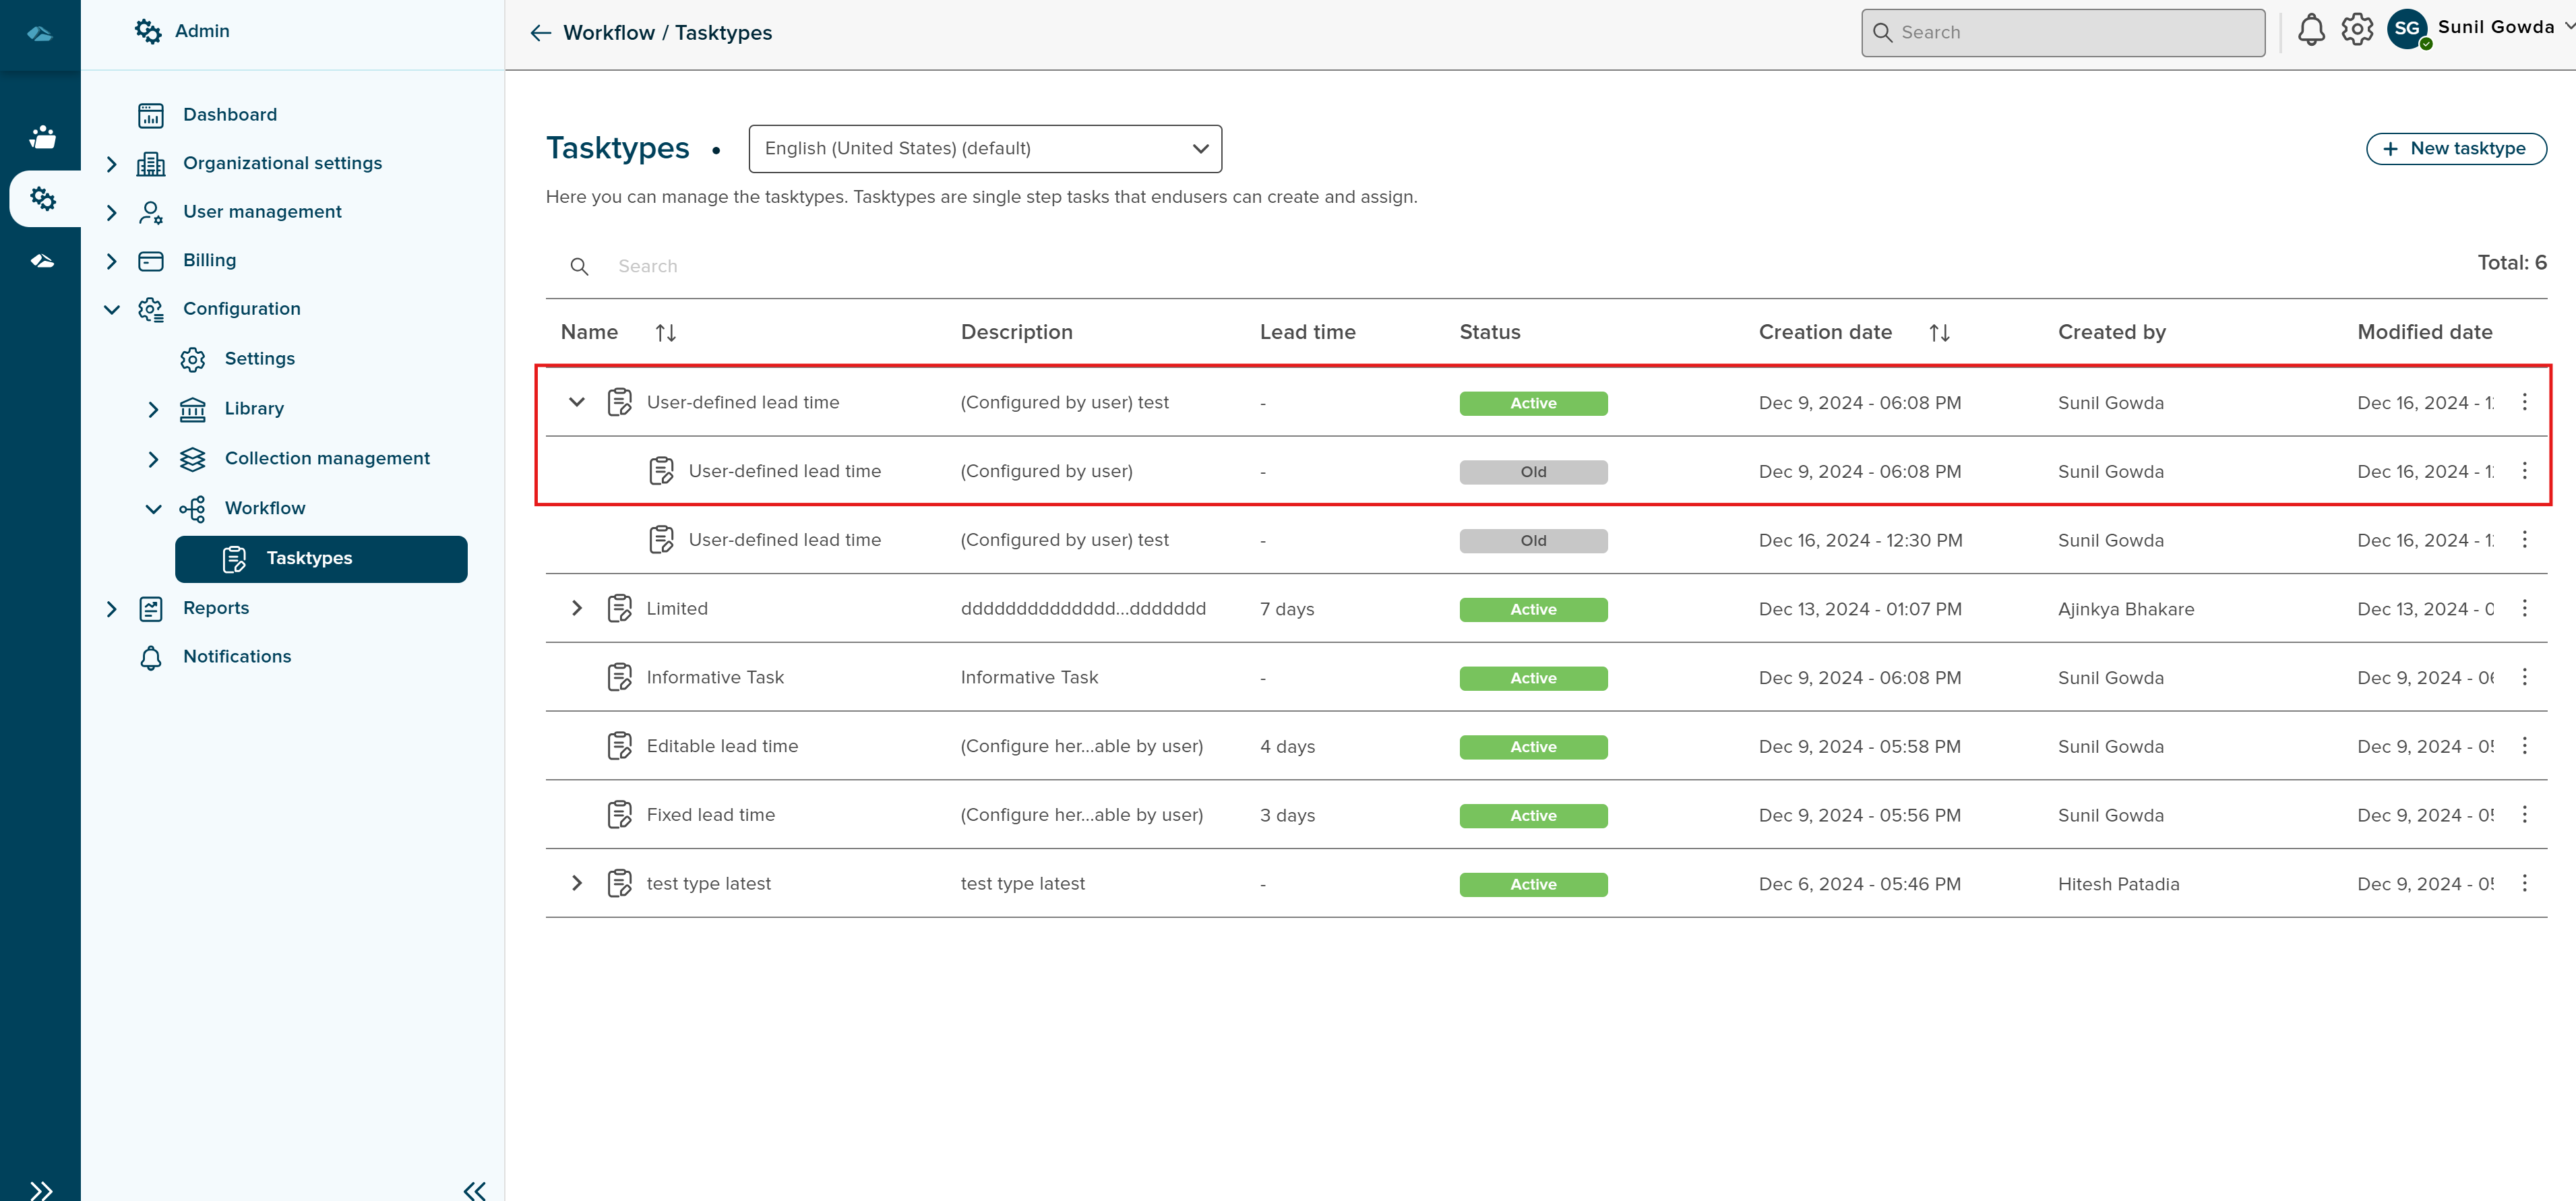Screen dimensions: 2576x1201
Task: Expand the bottom-left rail double arrow
Action: click(x=41, y=1189)
